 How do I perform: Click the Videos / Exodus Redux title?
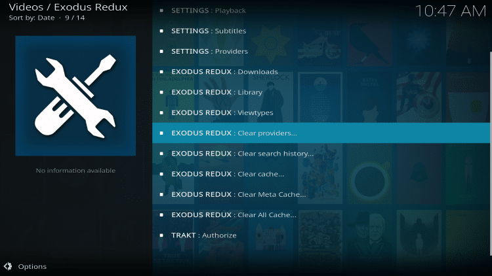pyautogui.click(x=68, y=7)
